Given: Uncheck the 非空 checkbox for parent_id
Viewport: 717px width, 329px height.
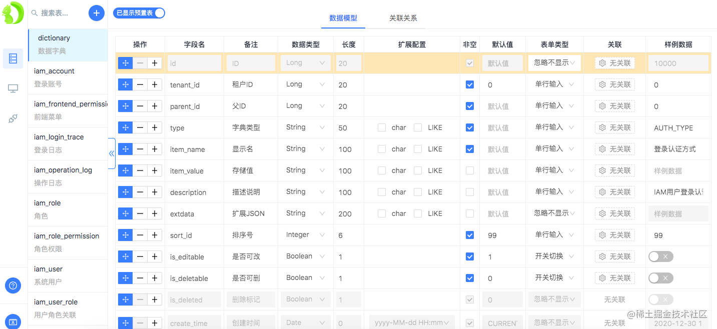Looking at the screenshot, I should pos(469,106).
